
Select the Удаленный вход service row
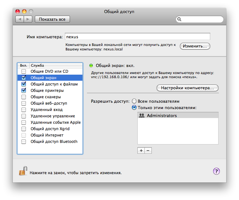(x=50, y=110)
